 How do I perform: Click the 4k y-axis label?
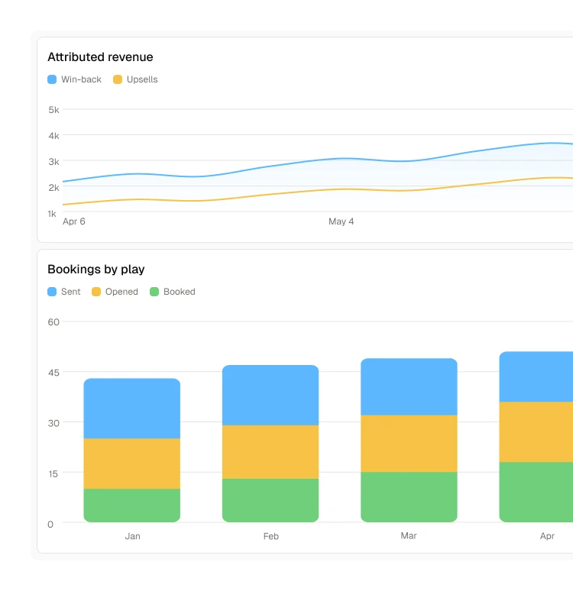coord(53,136)
